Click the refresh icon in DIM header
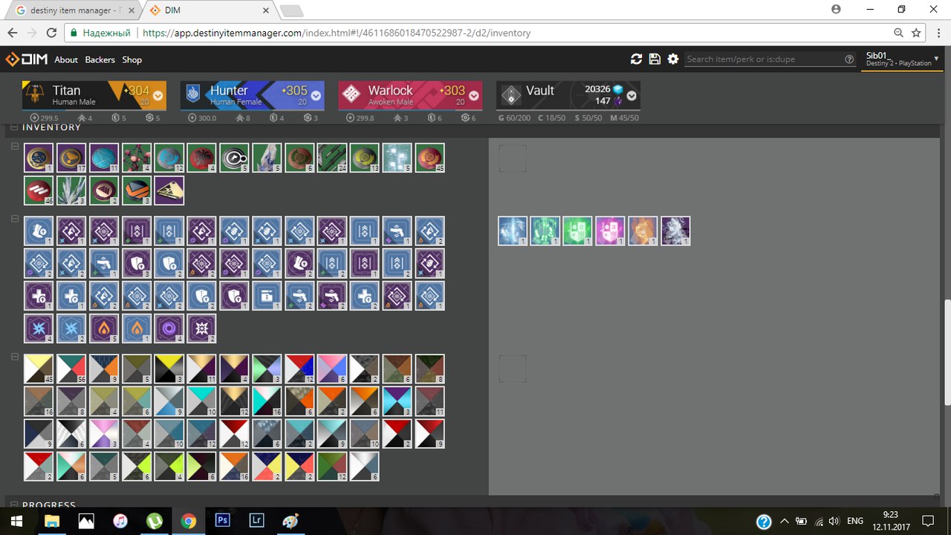The height and width of the screenshot is (535, 951). click(x=636, y=59)
